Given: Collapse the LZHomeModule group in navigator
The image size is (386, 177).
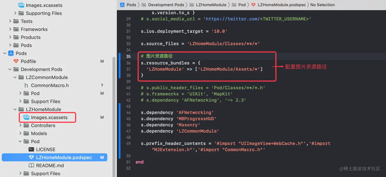Looking at the screenshot, I should [15, 109].
